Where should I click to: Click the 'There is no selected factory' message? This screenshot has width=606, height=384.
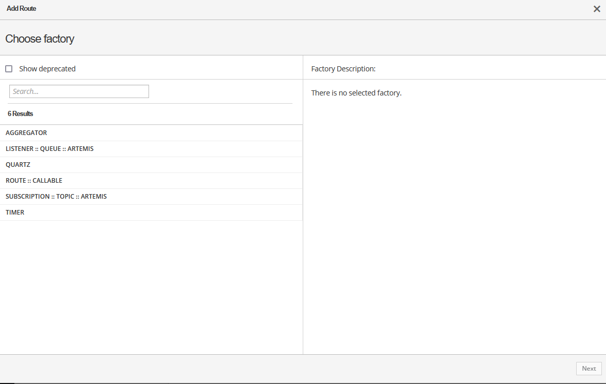click(x=356, y=93)
